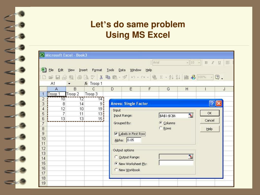Expand the Redo history dropdown arrow
The height and width of the screenshot is (195, 260).
(148, 77)
